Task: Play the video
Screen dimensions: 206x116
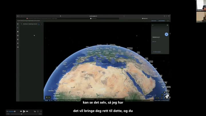Action: (24, 111)
